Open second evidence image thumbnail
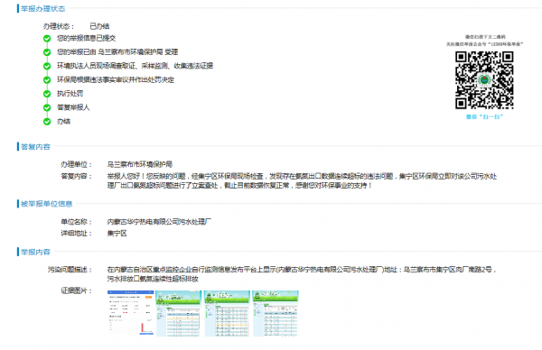 coord(178,313)
